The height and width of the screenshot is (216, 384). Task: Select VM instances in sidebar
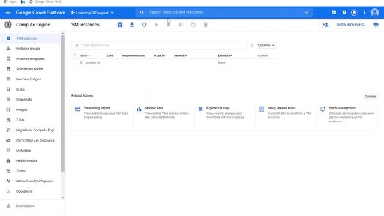[31, 38]
